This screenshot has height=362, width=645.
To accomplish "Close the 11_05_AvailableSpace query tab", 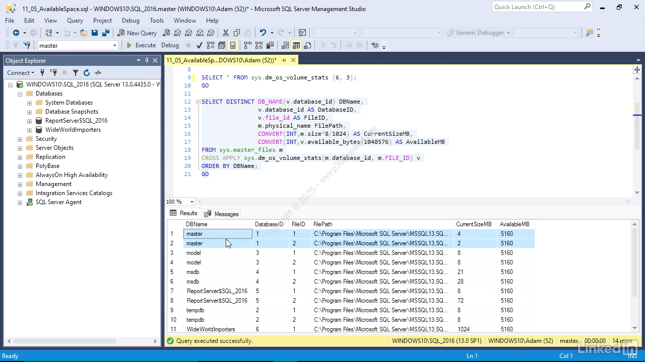I will pyautogui.click(x=293, y=60).
